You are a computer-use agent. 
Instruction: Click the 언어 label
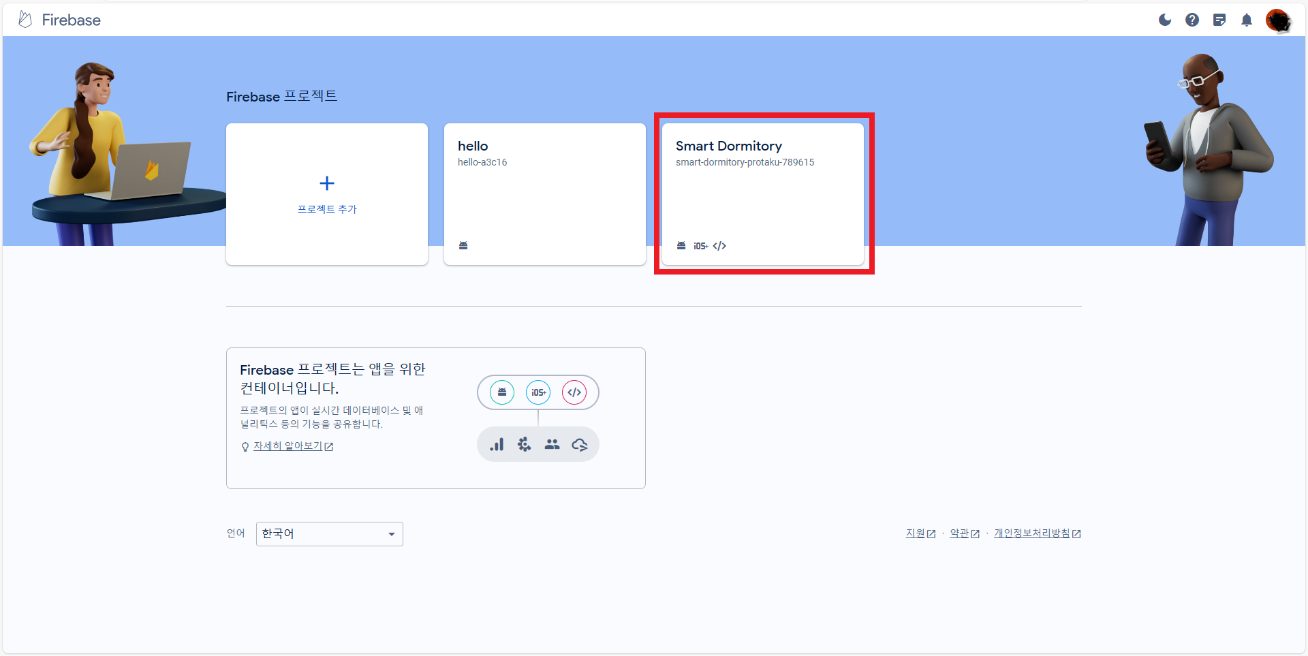[x=236, y=533]
